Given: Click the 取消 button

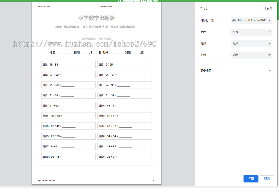Looking at the screenshot, I should pos(267,179).
